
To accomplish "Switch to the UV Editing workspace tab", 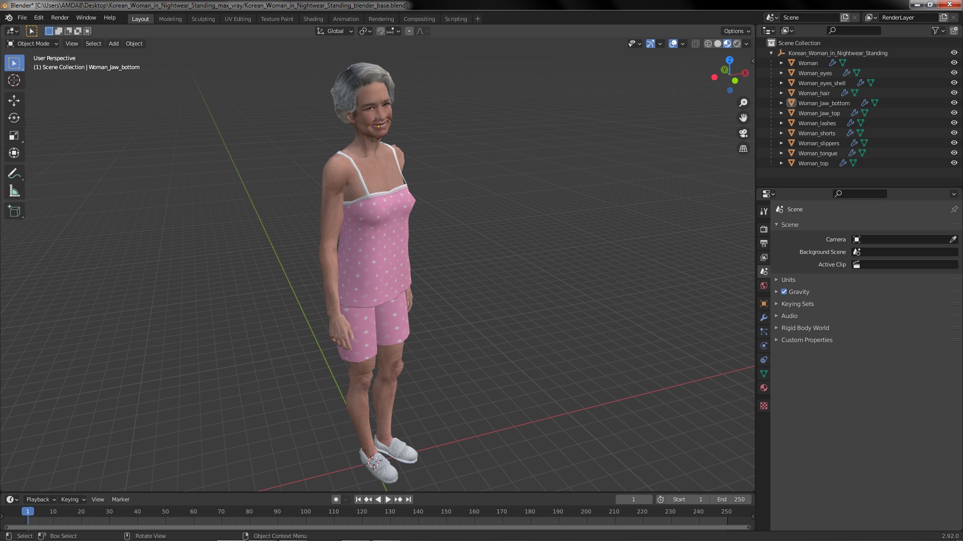I will 237,19.
